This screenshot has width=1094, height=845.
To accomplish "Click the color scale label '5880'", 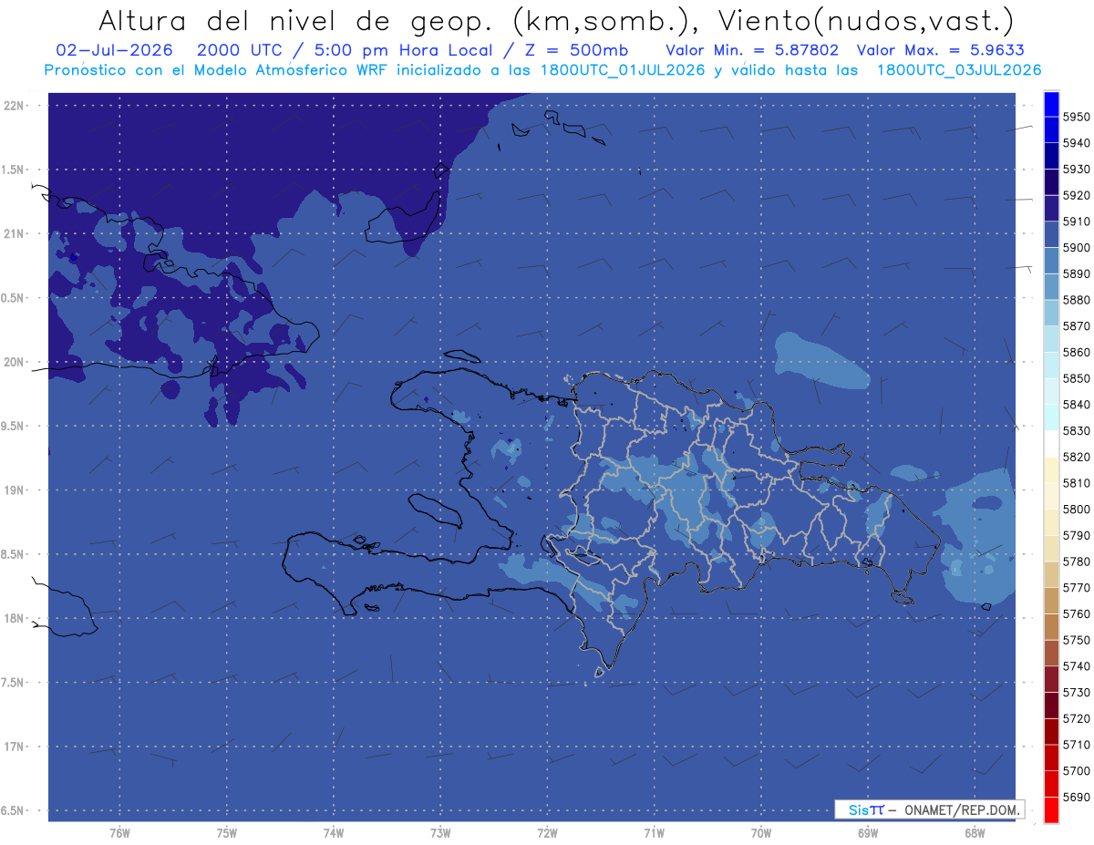I will tap(1076, 300).
